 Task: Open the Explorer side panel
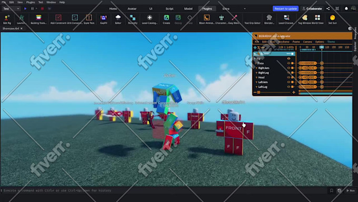tap(355, 46)
